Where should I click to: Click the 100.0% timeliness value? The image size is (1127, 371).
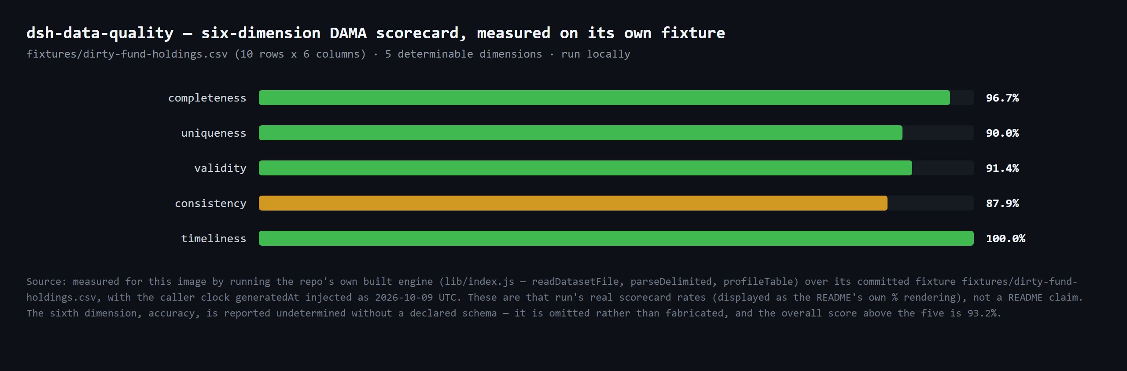(1005, 239)
